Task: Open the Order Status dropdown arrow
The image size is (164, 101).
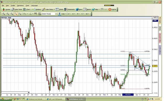Action: pyautogui.click(x=54, y=9)
